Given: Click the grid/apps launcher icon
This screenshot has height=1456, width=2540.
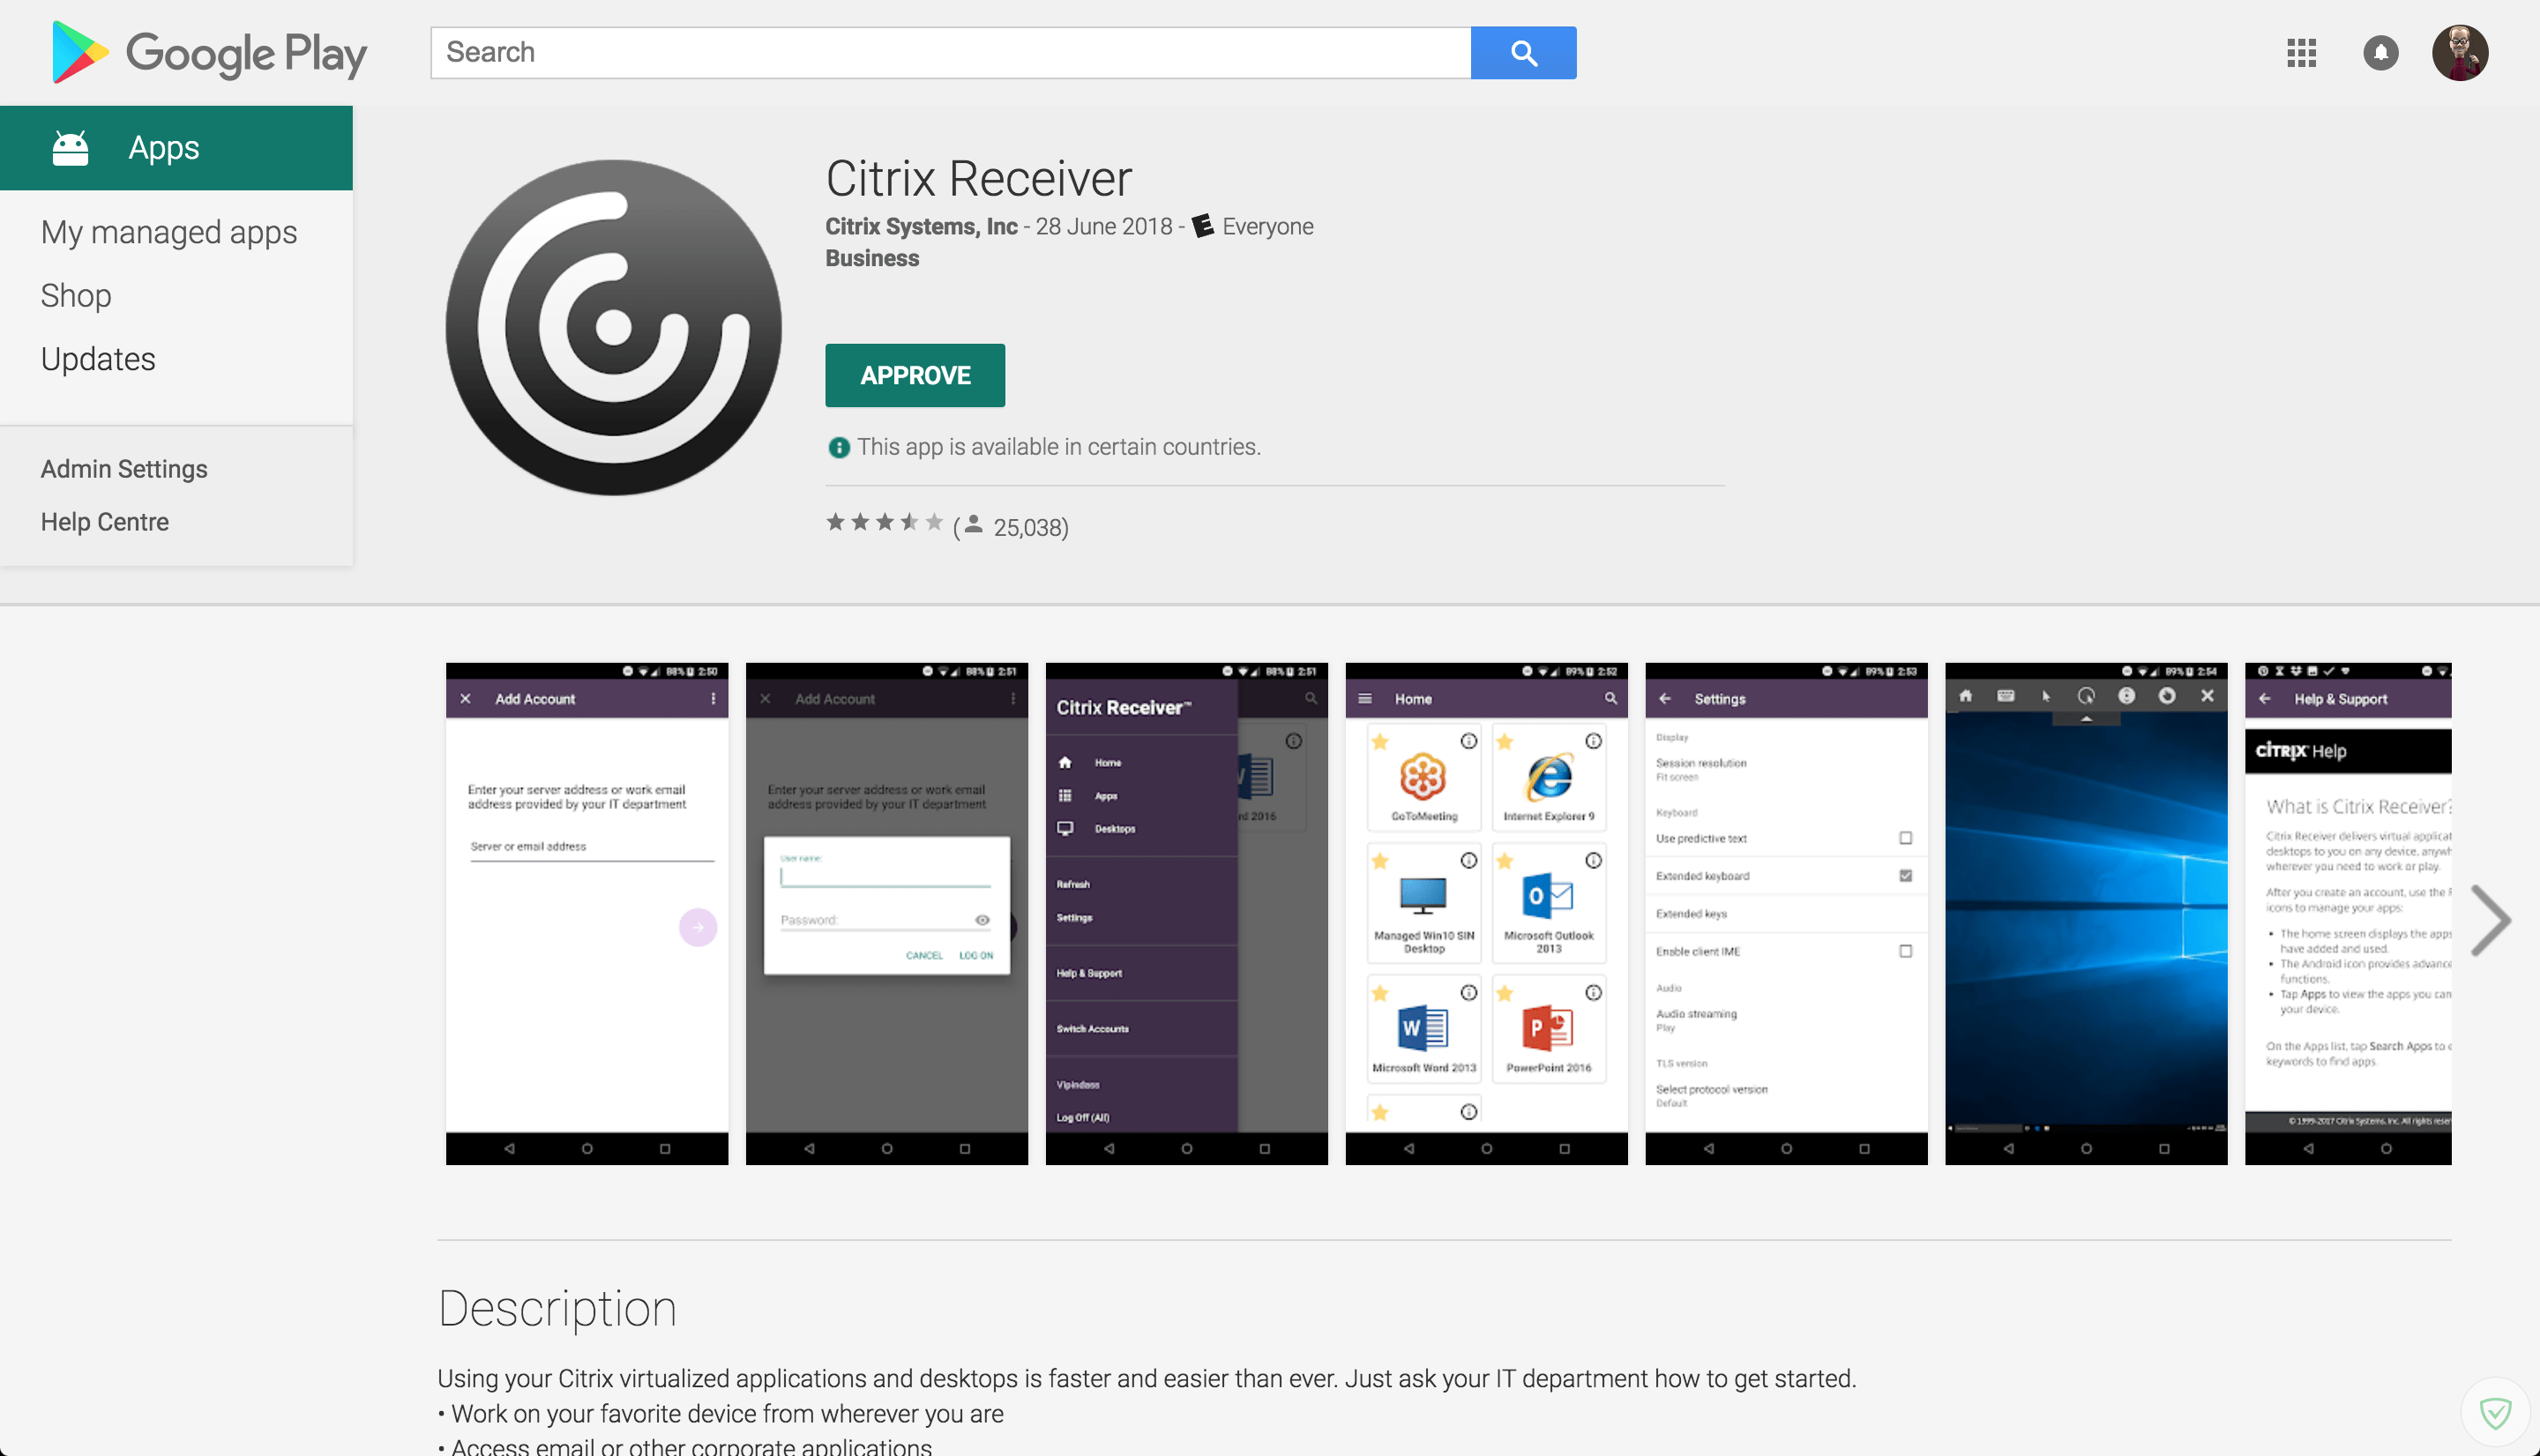Looking at the screenshot, I should (x=2299, y=48).
